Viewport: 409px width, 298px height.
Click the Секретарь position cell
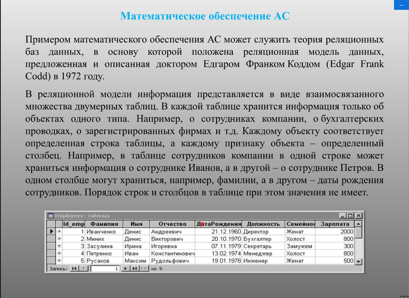pyautogui.click(x=263, y=246)
